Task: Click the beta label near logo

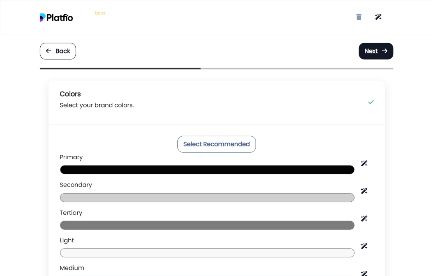Action: click(x=100, y=13)
